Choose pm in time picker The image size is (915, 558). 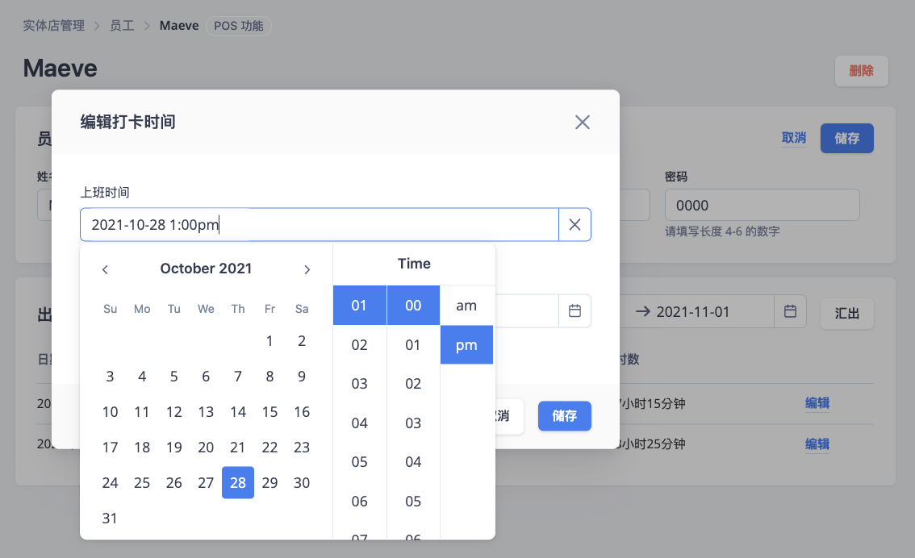[x=466, y=344]
